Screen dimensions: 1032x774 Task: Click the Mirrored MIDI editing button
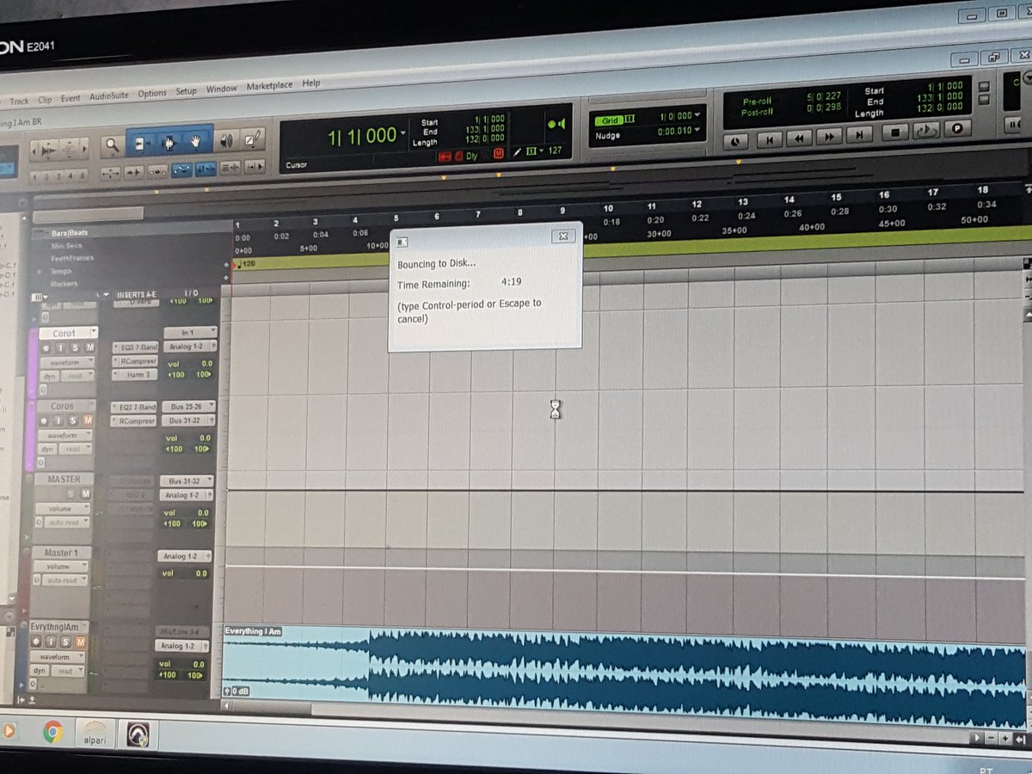tap(157, 172)
